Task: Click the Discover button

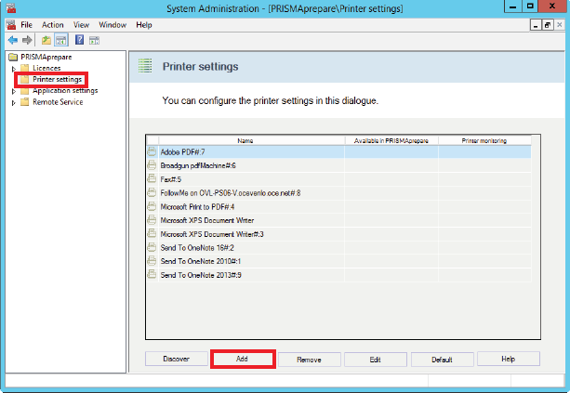Action: [177, 359]
